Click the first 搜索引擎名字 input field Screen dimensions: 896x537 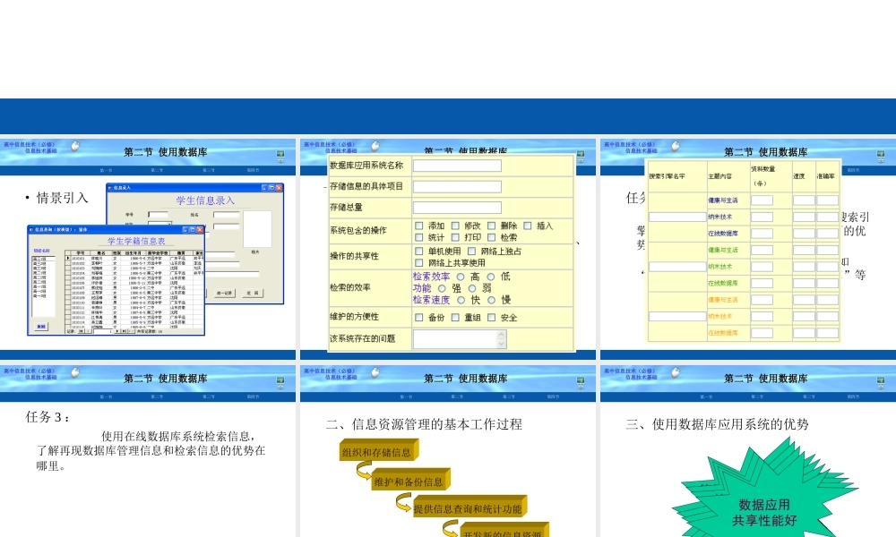pos(677,217)
